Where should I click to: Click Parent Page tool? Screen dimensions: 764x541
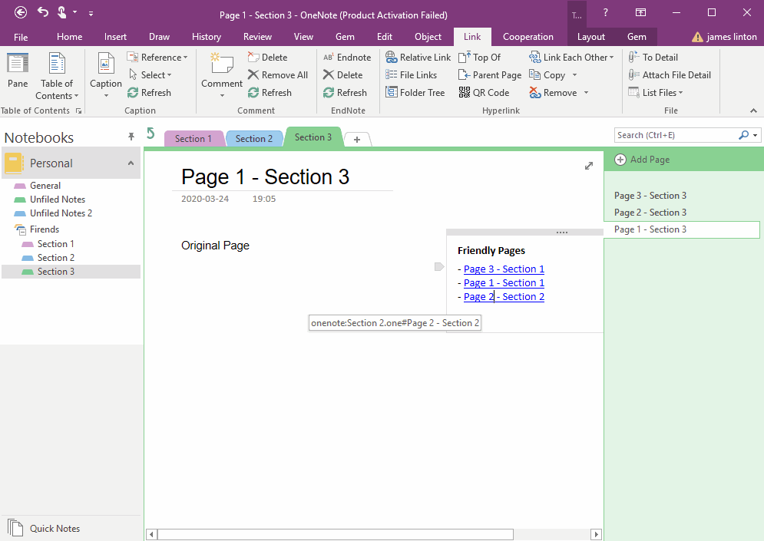point(490,75)
